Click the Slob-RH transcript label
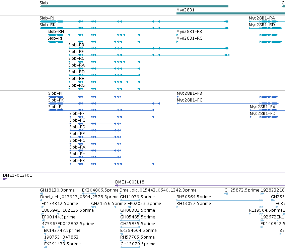 (x=56, y=32)
